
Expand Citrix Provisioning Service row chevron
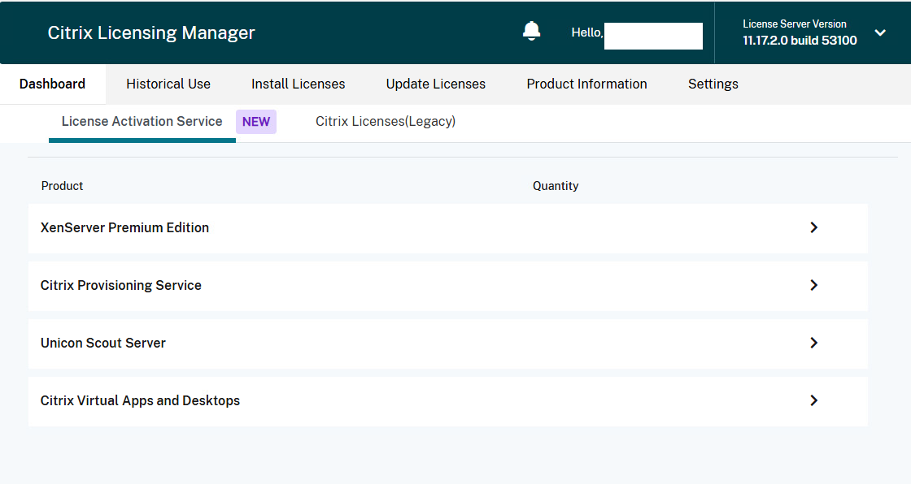[813, 285]
